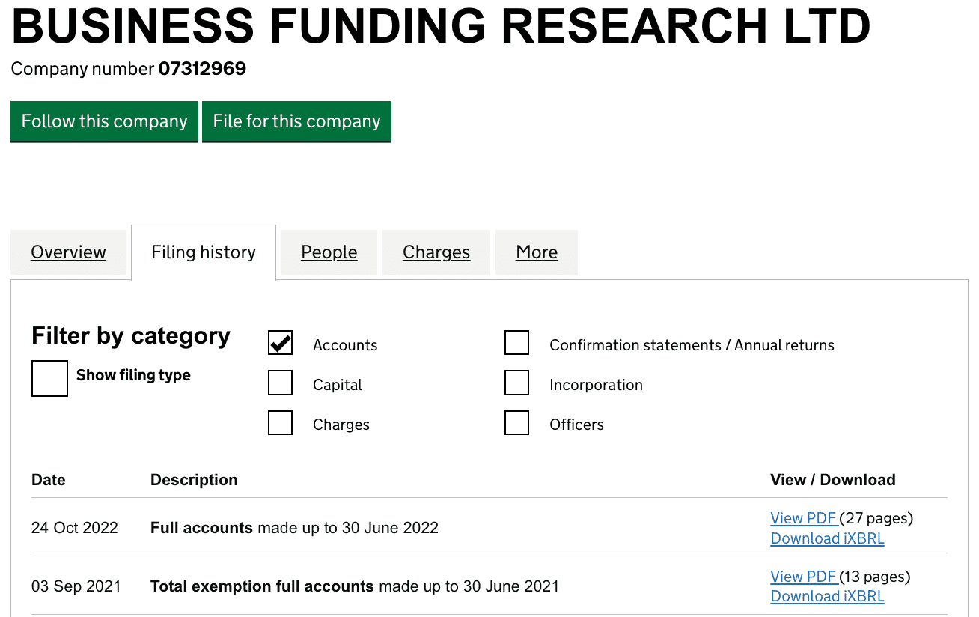Click the Show filing type label
The image size is (979, 617).
pos(133,375)
